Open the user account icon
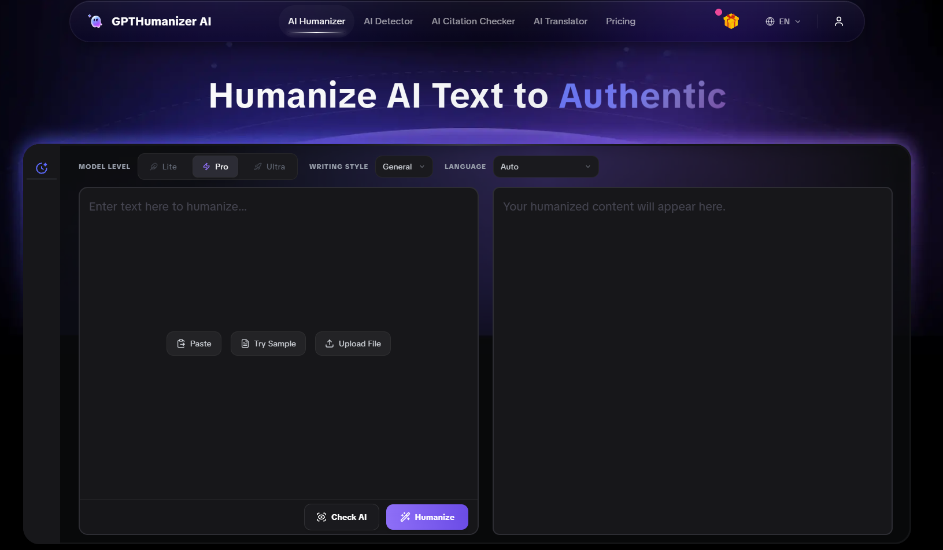Viewport: 943px width, 550px height. [838, 21]
